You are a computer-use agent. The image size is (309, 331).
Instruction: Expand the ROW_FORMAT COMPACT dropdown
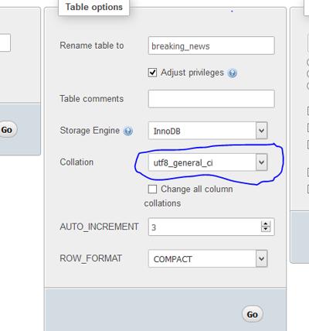pyautogui.click(x=208, y=258)
